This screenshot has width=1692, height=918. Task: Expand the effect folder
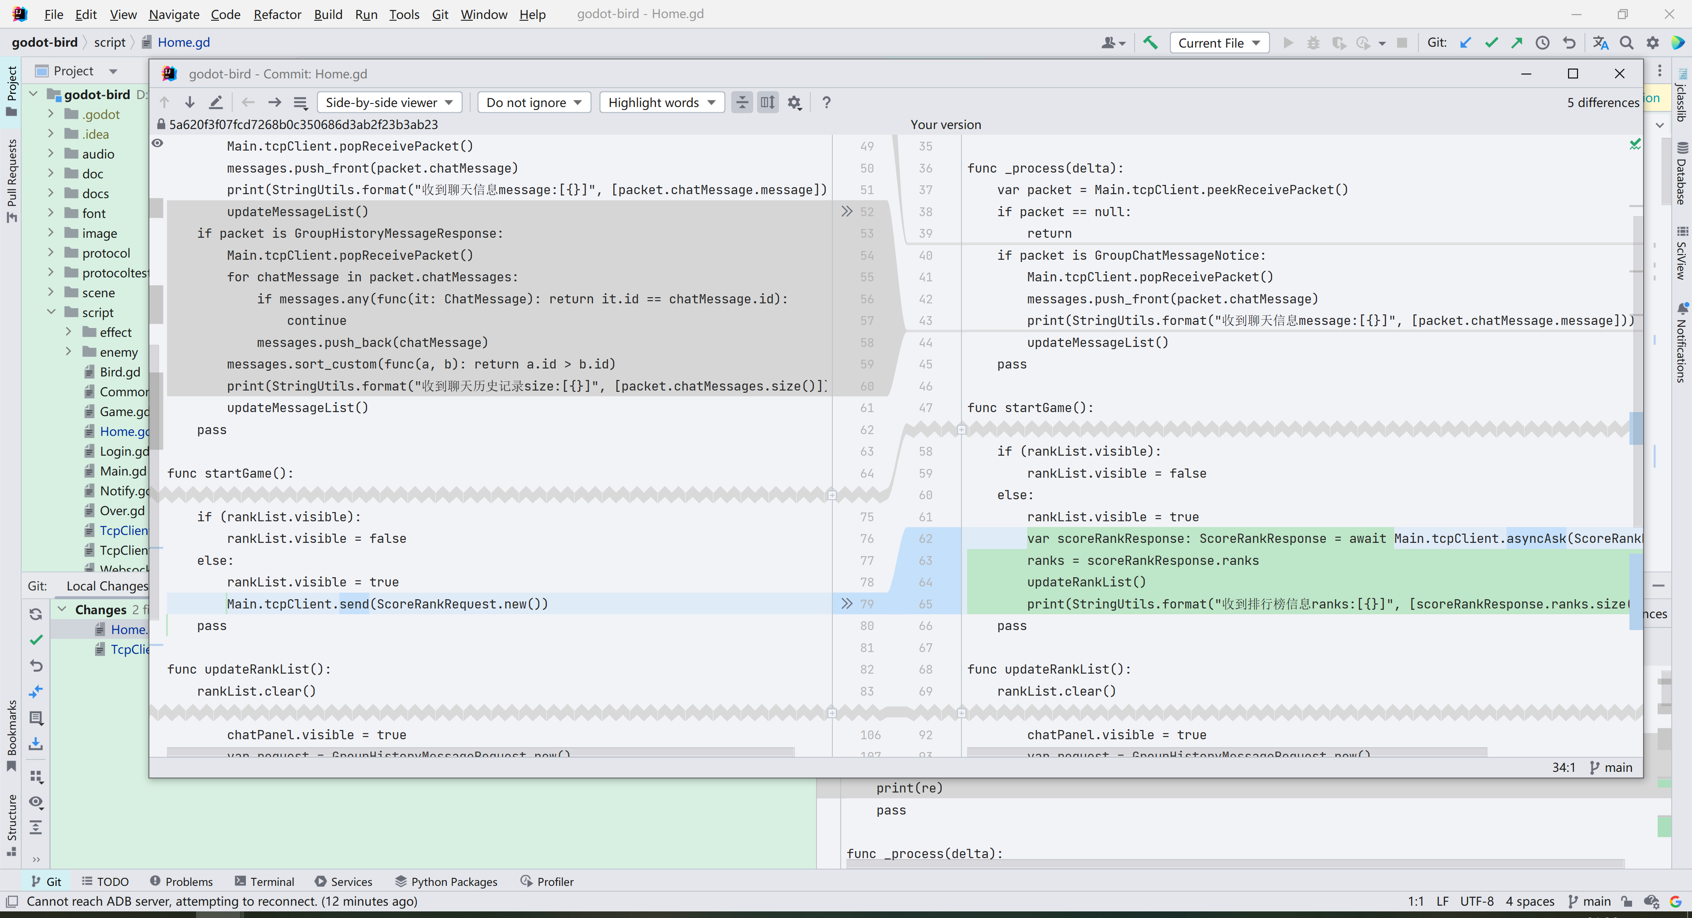tap(68, 332)
